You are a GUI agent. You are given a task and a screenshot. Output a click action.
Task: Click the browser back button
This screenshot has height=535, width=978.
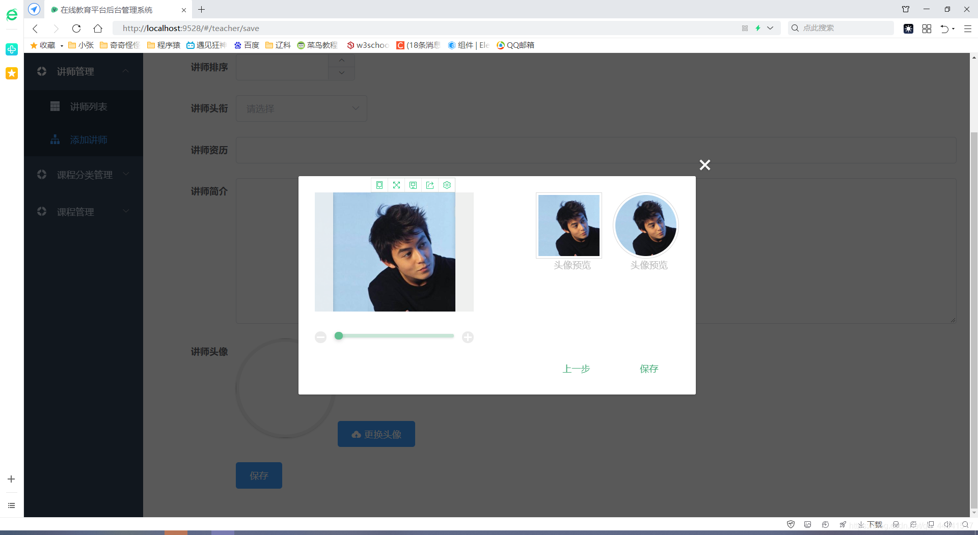point(35,29)
